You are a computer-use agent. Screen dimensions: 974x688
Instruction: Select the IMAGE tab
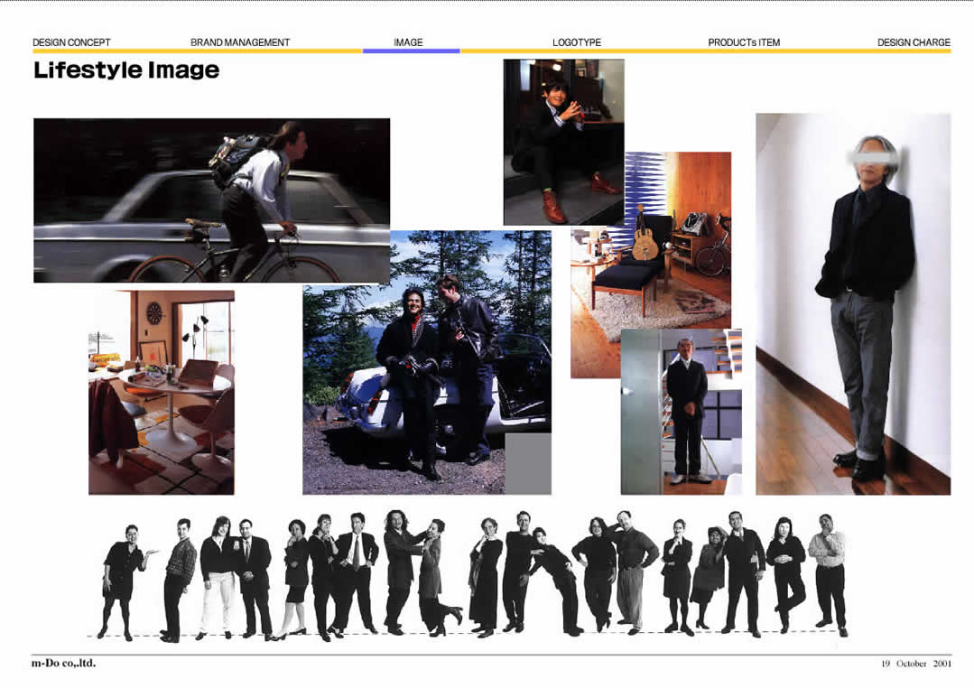(408, 42)
